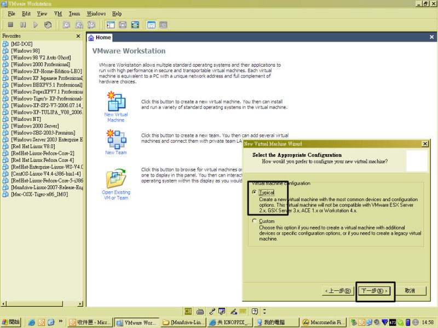438x328 pixels.
Task: Click the Windows Start (開始) button
Action: click(10, 322)
